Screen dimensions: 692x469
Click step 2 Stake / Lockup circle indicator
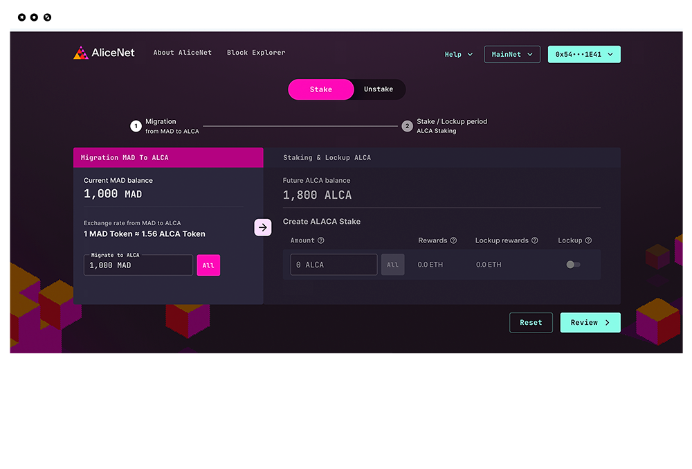click(x=407, y=126)
